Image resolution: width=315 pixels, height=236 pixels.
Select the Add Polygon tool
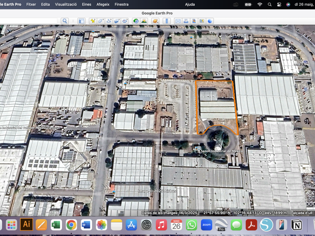[x=100, y=21]
